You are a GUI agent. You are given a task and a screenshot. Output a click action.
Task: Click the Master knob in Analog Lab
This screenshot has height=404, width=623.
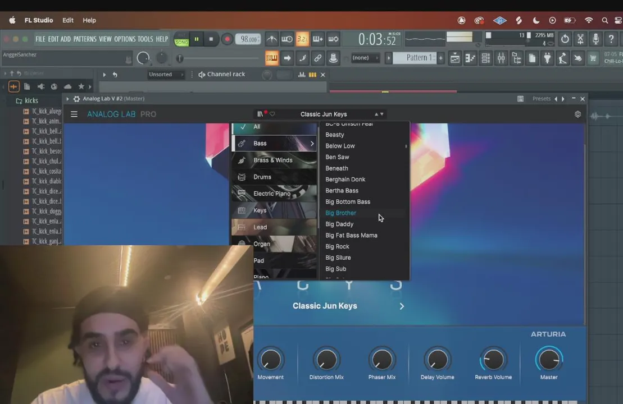click(x=549, y=360)
